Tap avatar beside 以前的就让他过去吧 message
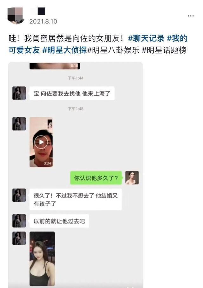The image size is (203, 288). pos(19,221)
